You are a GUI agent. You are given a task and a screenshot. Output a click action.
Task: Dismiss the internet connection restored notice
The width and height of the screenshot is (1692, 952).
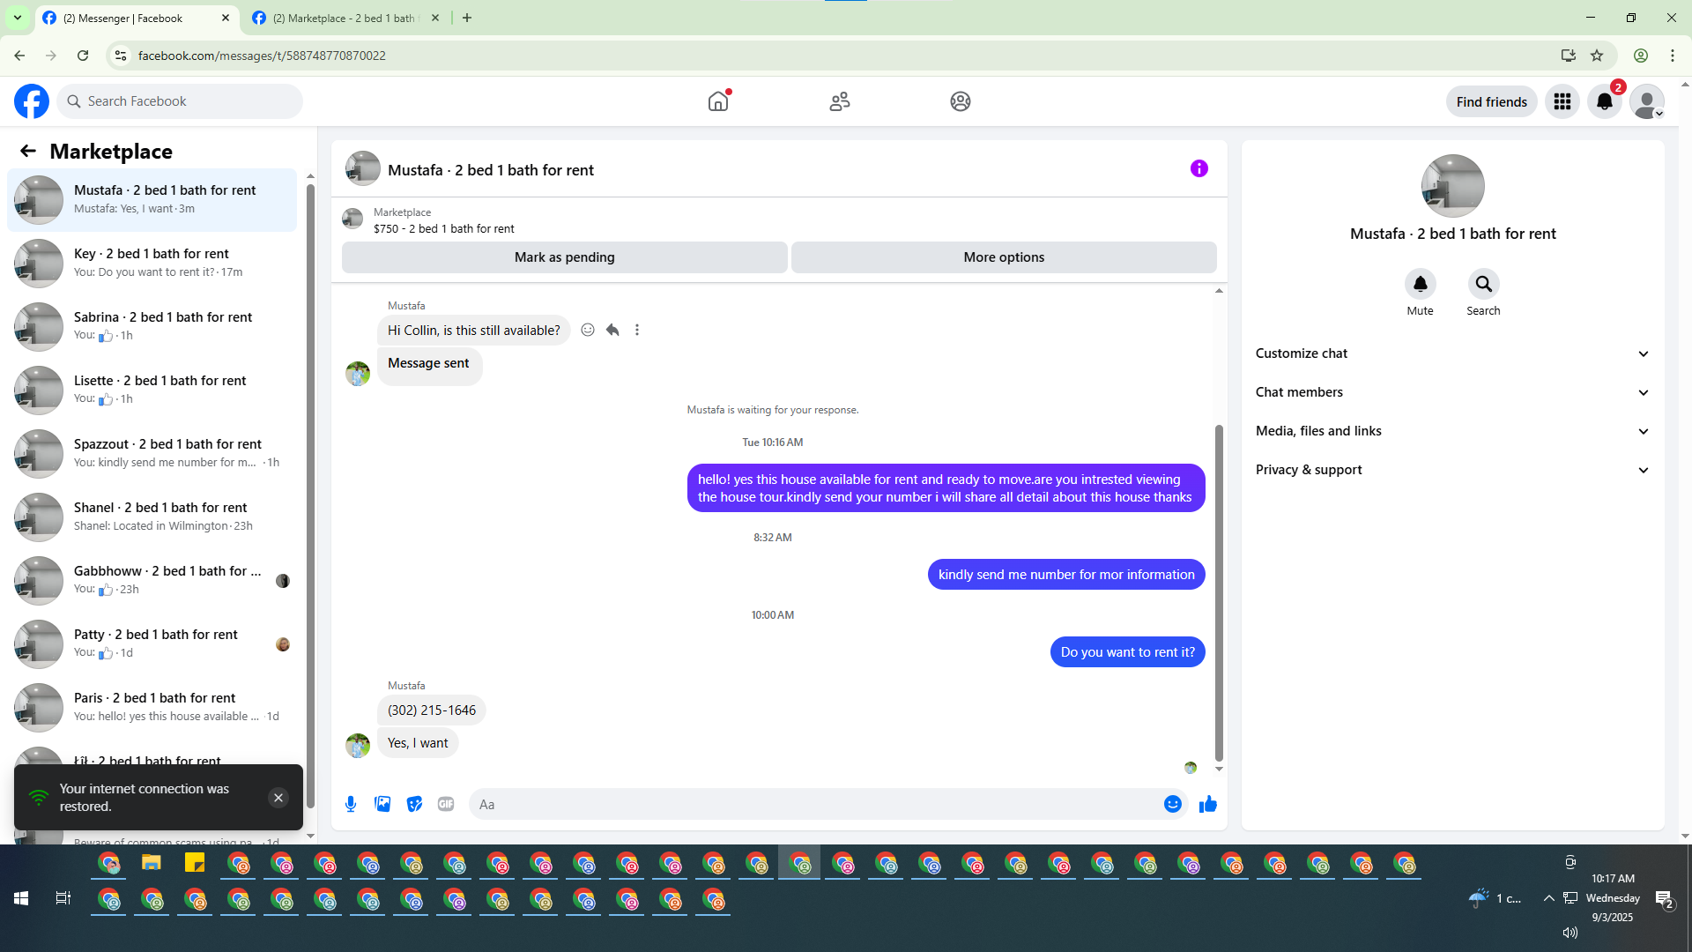pyautogui.click(x=278, y=798)
